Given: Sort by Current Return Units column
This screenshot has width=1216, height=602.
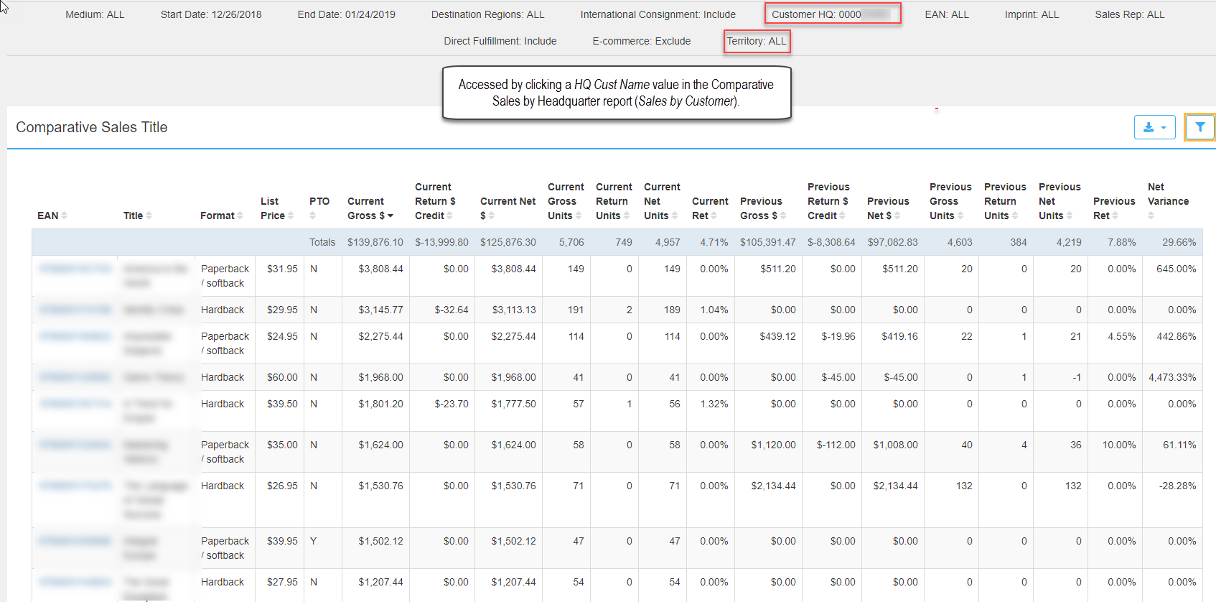Looking at the screenshot, I should (614, 201).
